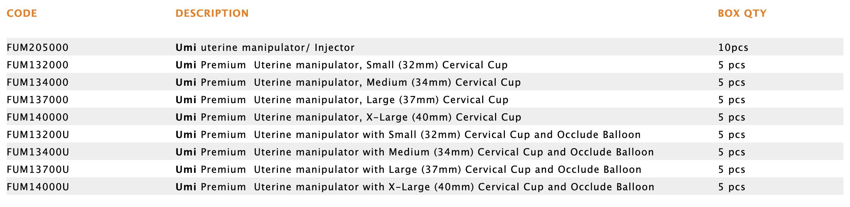The height and width of the screenshot is (207, 850).
Task: Click the DESCRIPTION column header
Action: coord(212,14)
